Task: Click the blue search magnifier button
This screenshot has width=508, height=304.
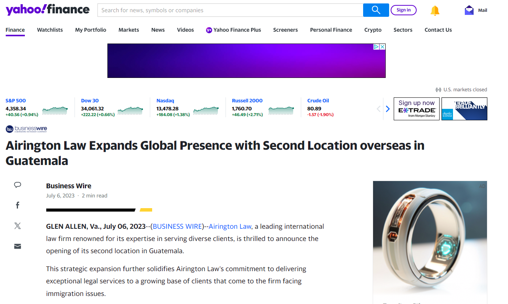Action: point(376,10)
